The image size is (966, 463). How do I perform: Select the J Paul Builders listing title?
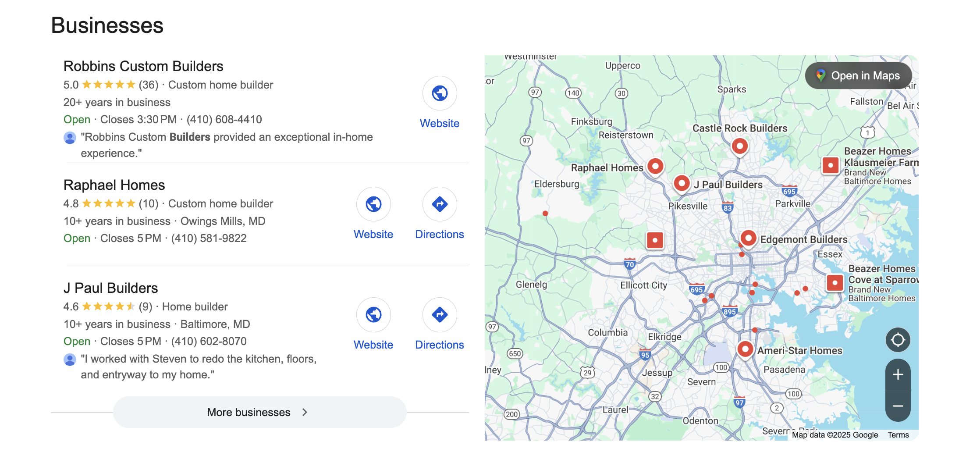coord(110,288)
